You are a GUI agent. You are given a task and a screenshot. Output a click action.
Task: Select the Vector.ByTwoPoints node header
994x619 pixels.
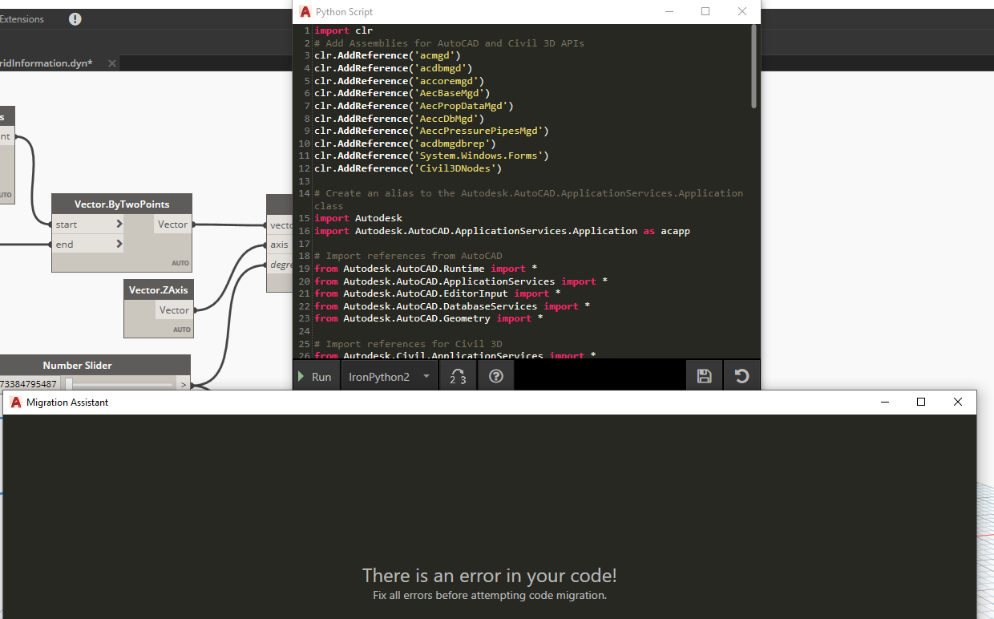(x=122, y=204)
